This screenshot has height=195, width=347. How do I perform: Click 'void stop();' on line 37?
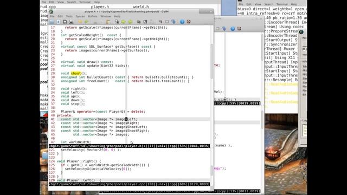tap(73, 104)
